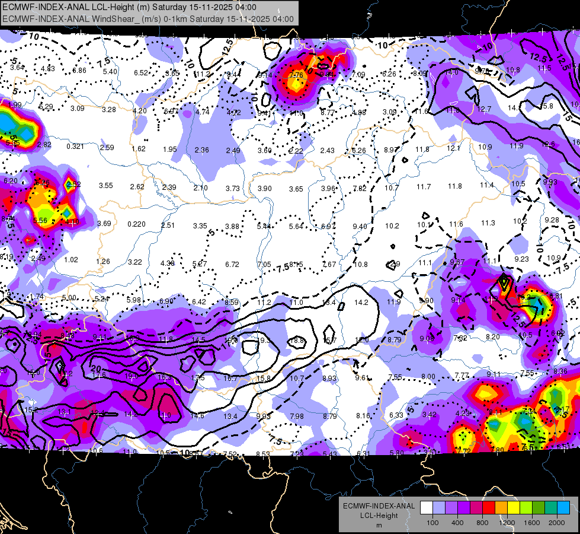The height and width of the screenshot is (534, 580).
Task: Click the wind shear value 3.22
Action: pyautogui.click(x=135, y=262)
